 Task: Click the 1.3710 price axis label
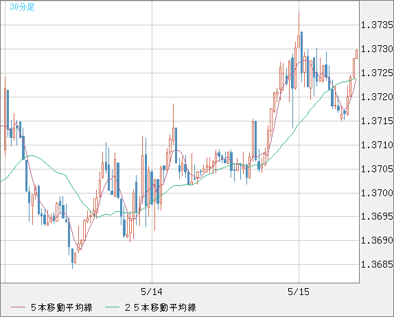[x=377, y=145]
